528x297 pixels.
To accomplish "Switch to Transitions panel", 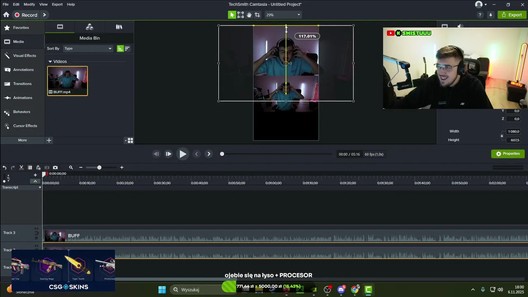I will pyautogui.click(x=22, y=84).
